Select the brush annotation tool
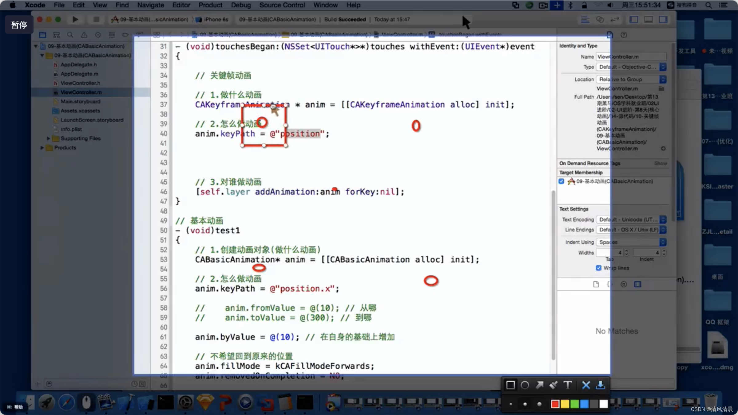This screenshot has height=415, width=738. (553, 385)
